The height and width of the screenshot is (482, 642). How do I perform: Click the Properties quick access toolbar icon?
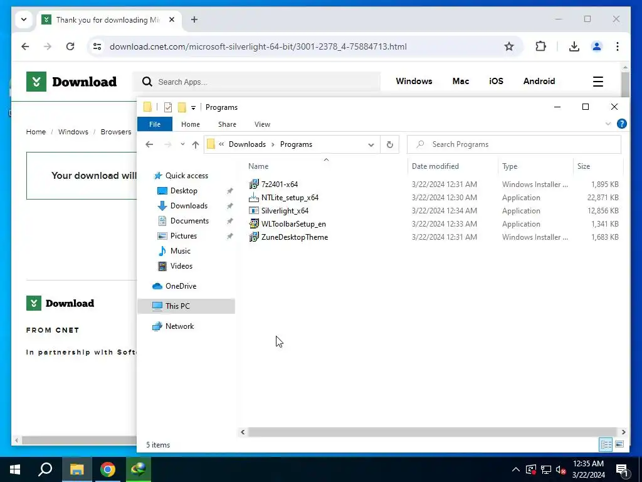click(x=168, y=107)
